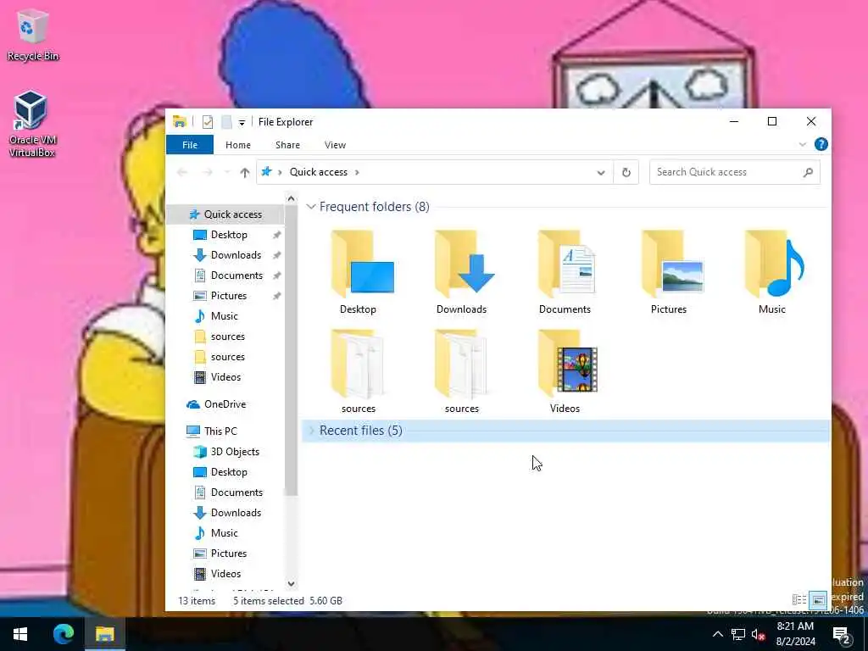
Task: Switch to the Share ribbon tab
Action: 288,145
